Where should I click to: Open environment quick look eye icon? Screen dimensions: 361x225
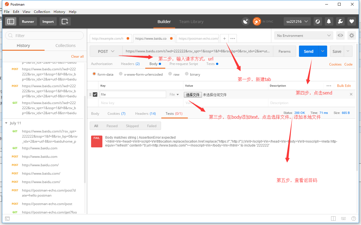pos(341,35)
